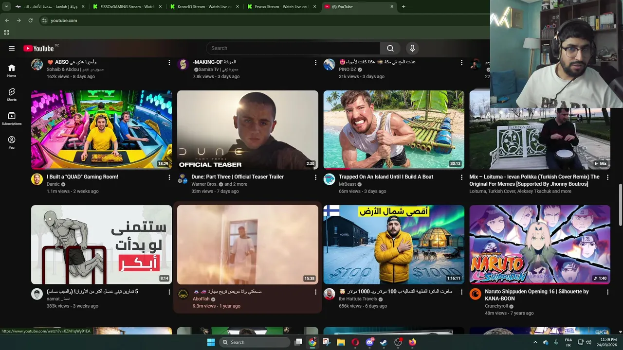Open Snipping Tool from the taskbar
This screenshot has width=623, height=350.
pyautogui.click(x=327, y=342)
